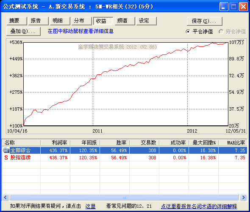Sort by 年回报 column header

point(85,143)
